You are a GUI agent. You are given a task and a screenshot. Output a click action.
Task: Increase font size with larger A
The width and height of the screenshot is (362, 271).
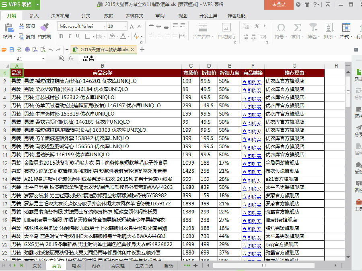click(x=132, y=26)
